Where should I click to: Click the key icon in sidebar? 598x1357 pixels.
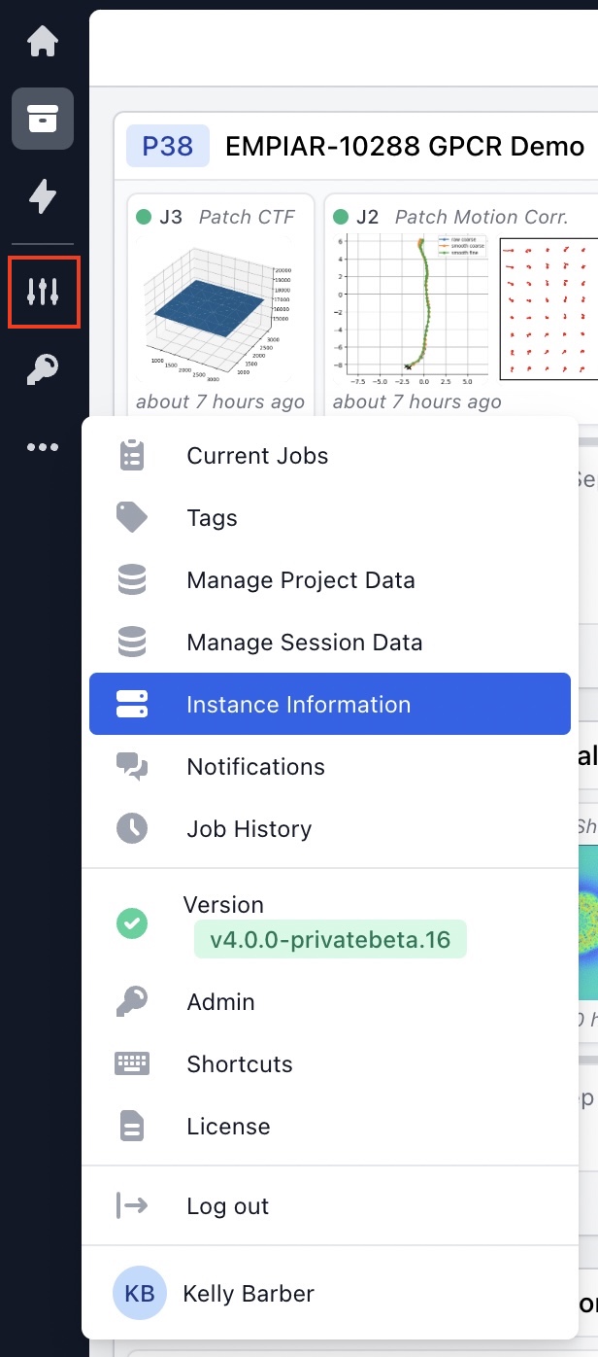coord(43,369)
